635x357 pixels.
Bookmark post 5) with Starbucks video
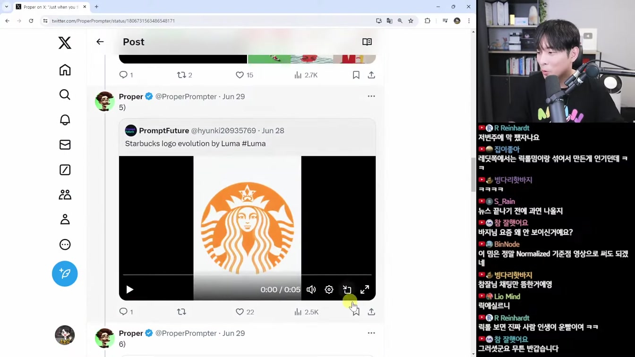pos(356,312)
